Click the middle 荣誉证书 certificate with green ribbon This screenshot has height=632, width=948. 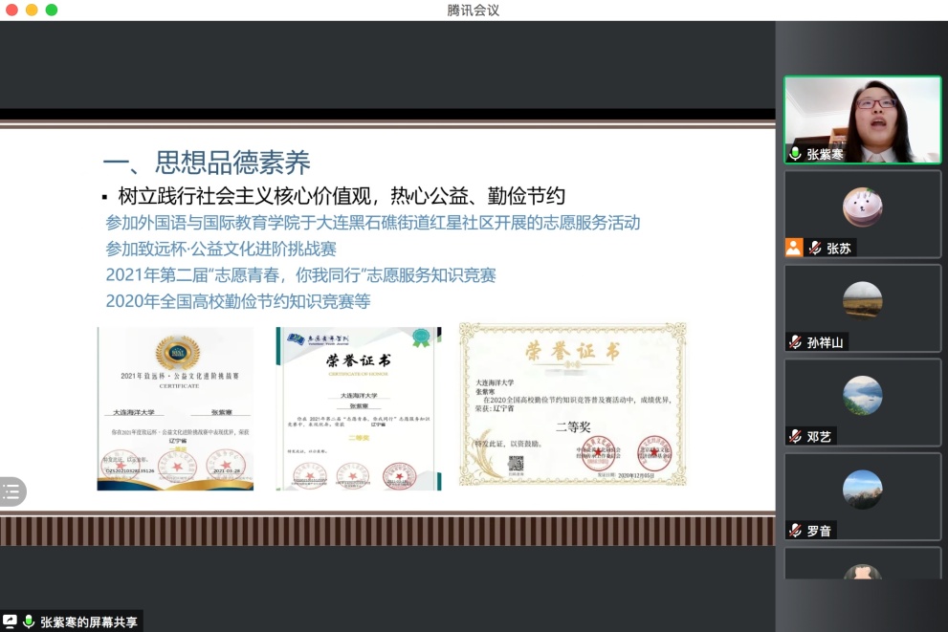pos(359,408)
